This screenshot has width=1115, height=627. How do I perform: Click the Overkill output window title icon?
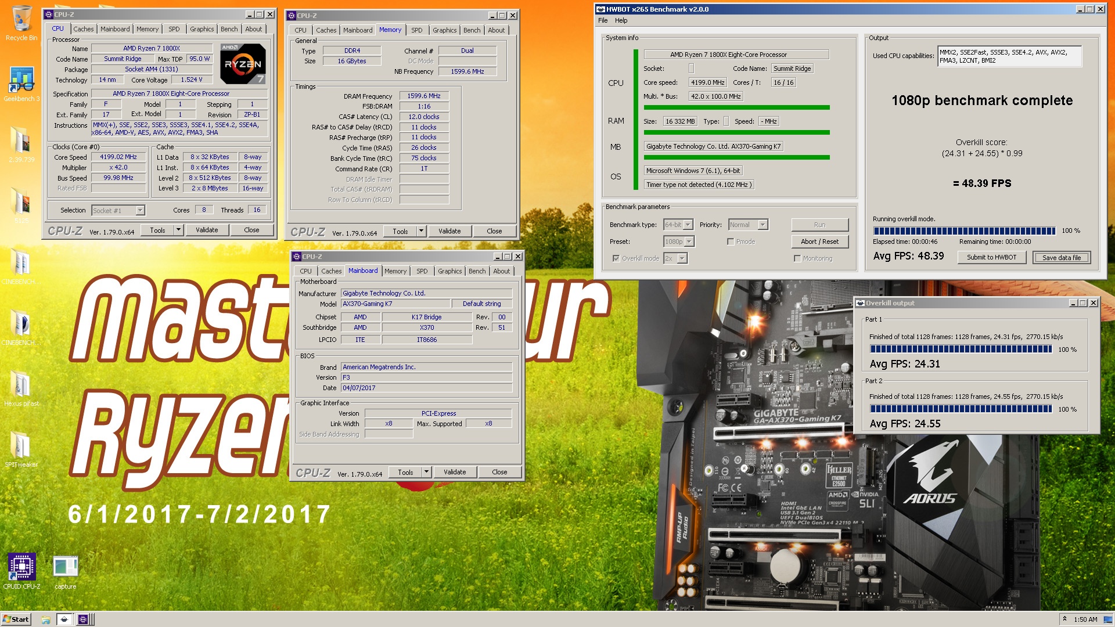pyautogui.click(x=860, y=303)
